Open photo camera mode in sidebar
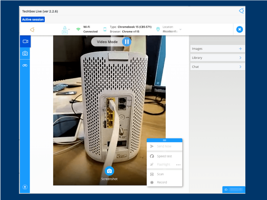Screen dimensions: 267x200 point(25,53)
